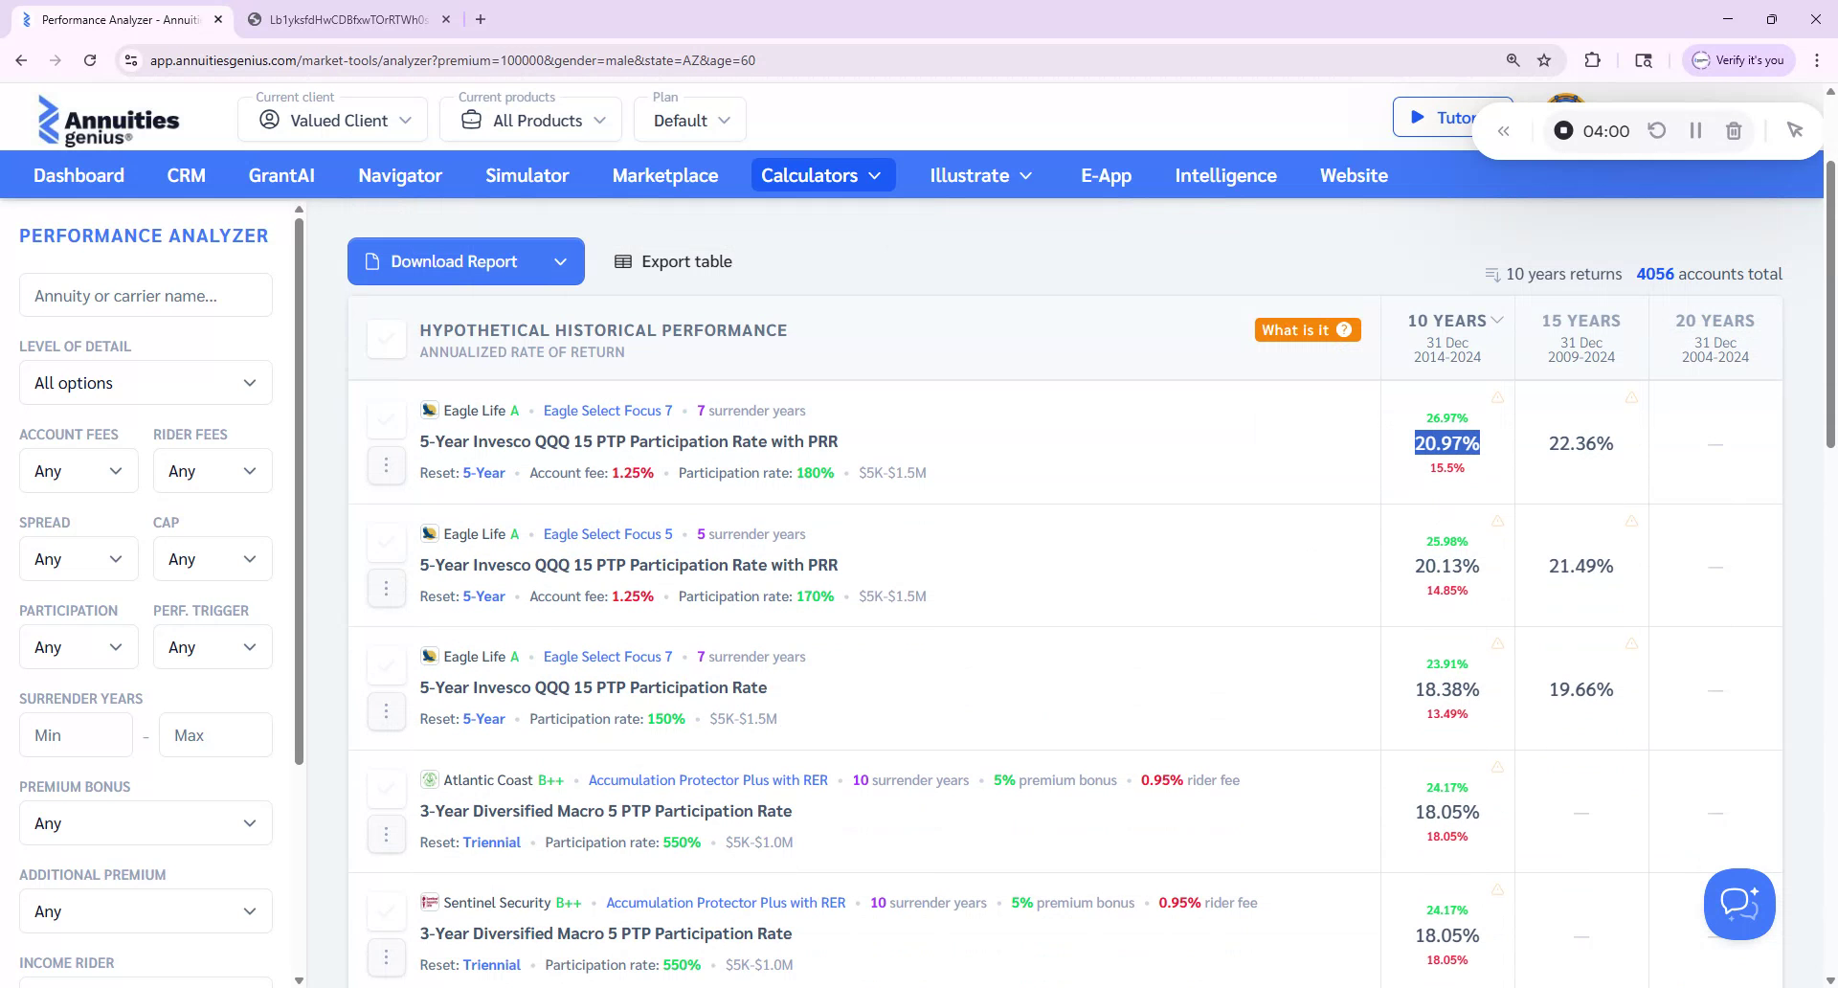The width and height of the screenshot is (1838, 988).
Task: Click the What is it badge
Action: [1307, 329]
